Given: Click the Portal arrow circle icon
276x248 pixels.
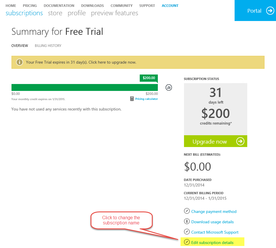Looking at the screenshot, I should click(270, 11).
